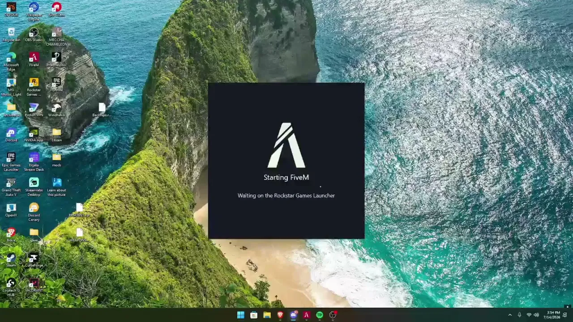This screenshot has height=322, width=573.
Task: Select the WEAPONS file on desktop
Action: [x=79, y=235]
